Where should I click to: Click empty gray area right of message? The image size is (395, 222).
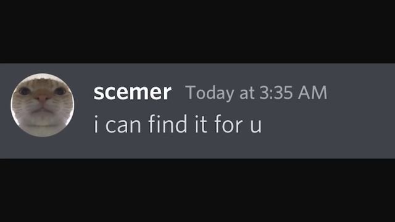point(328,123)
